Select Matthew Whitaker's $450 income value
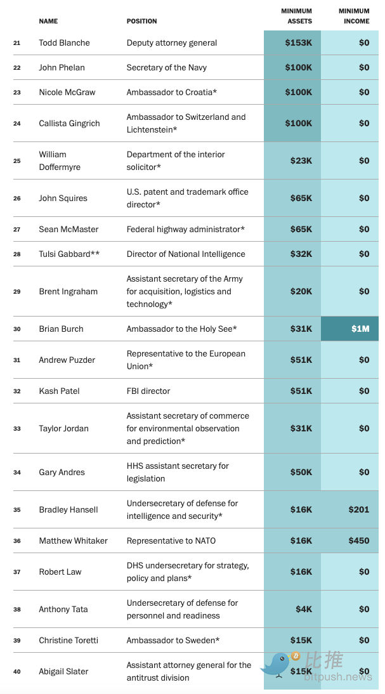Viewport: 385px width, 694px height. [x=358, y=540]
